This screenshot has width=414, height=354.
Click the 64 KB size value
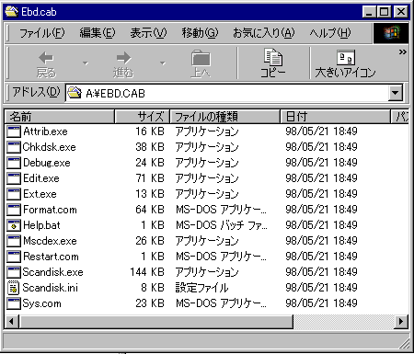[150, 210]
